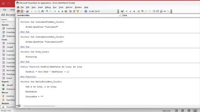Open the Watch Window icon

click(x=161, y=11)
